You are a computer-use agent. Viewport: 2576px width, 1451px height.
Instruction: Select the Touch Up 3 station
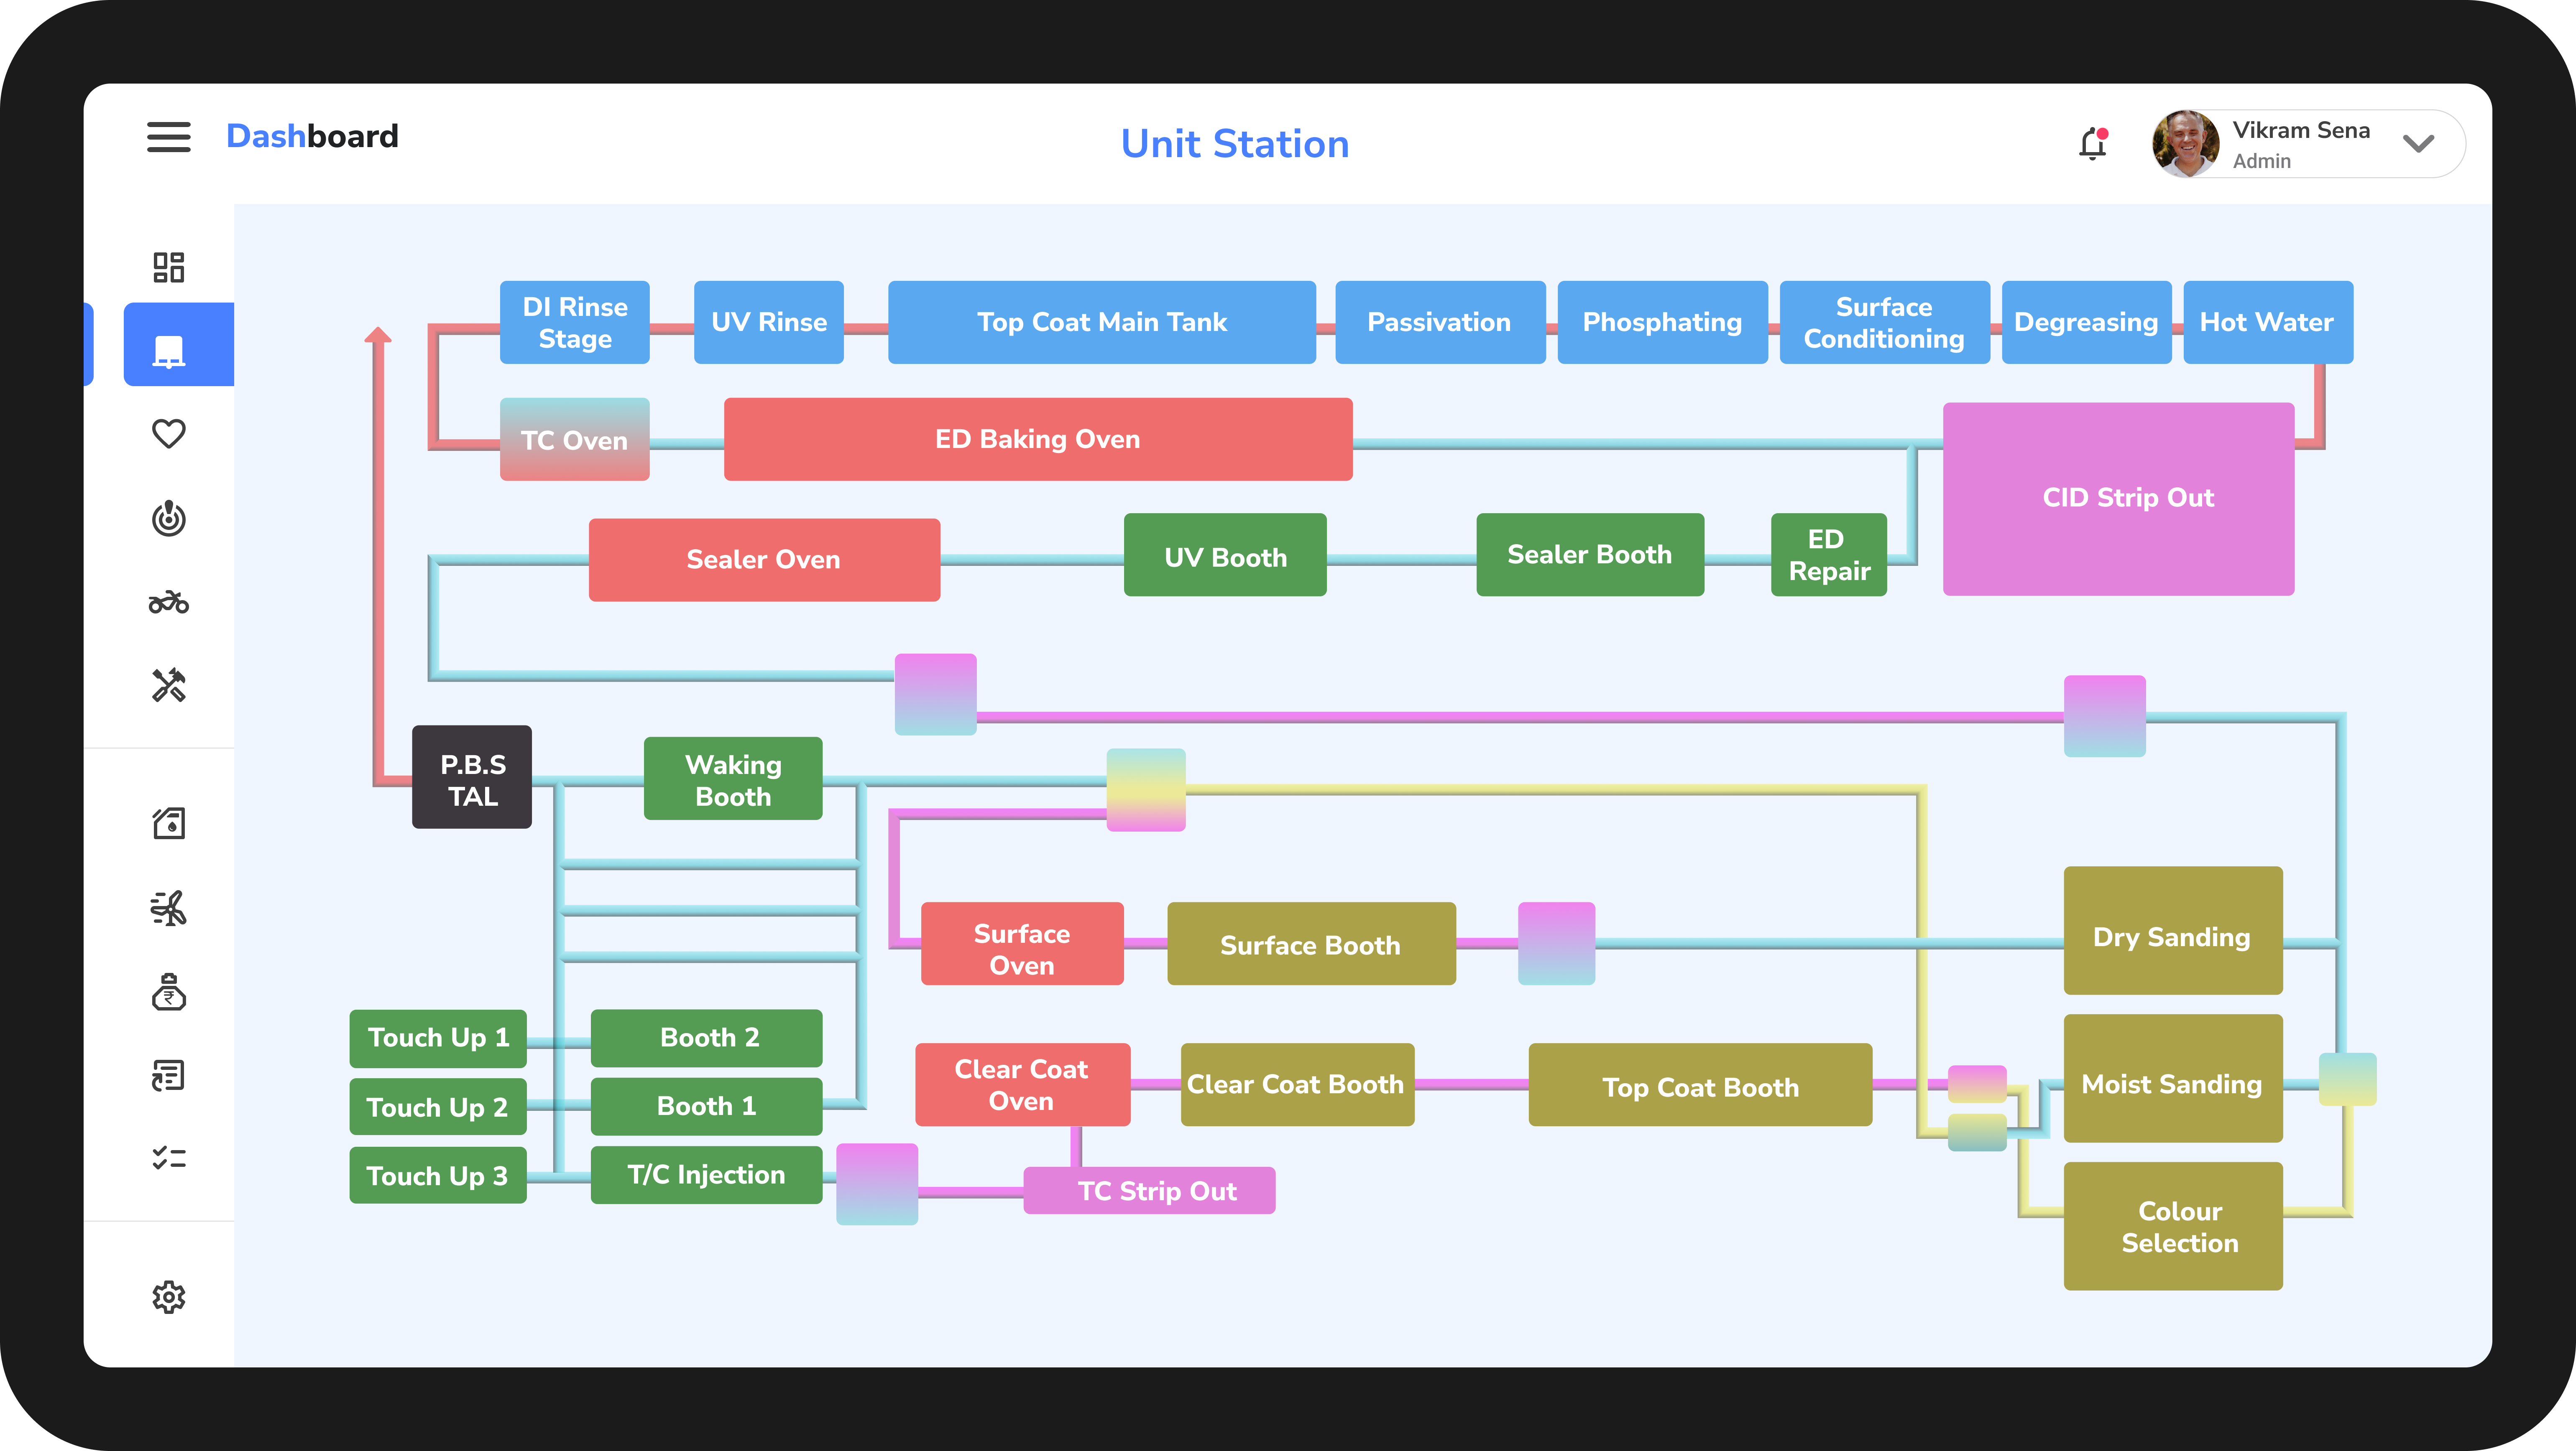(x=438, y=1175)
